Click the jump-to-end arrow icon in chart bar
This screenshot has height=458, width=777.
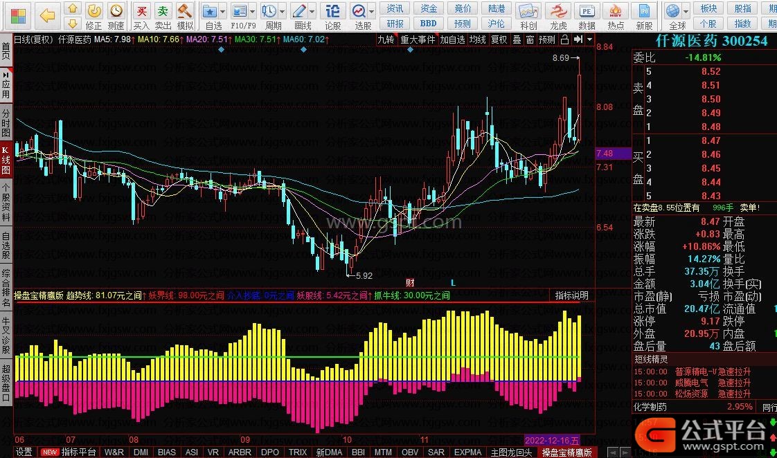click(578, 39)
